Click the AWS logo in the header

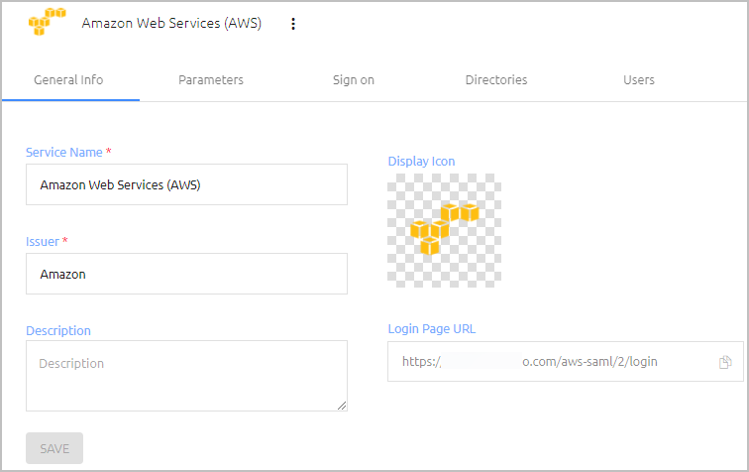47,22
